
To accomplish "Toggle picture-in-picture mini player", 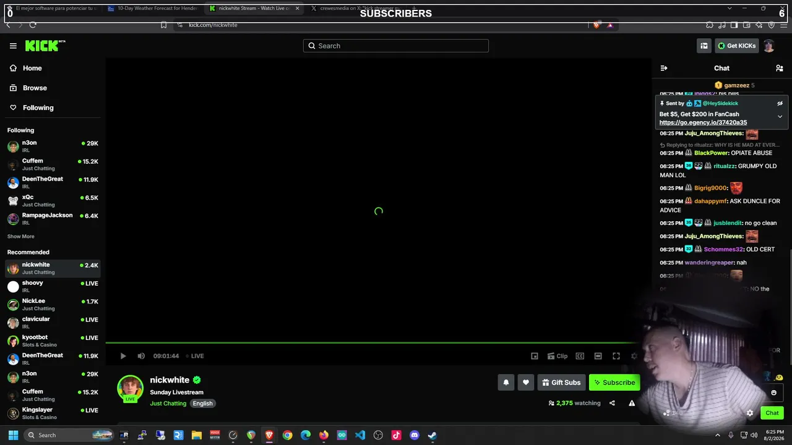I will 535,356.
